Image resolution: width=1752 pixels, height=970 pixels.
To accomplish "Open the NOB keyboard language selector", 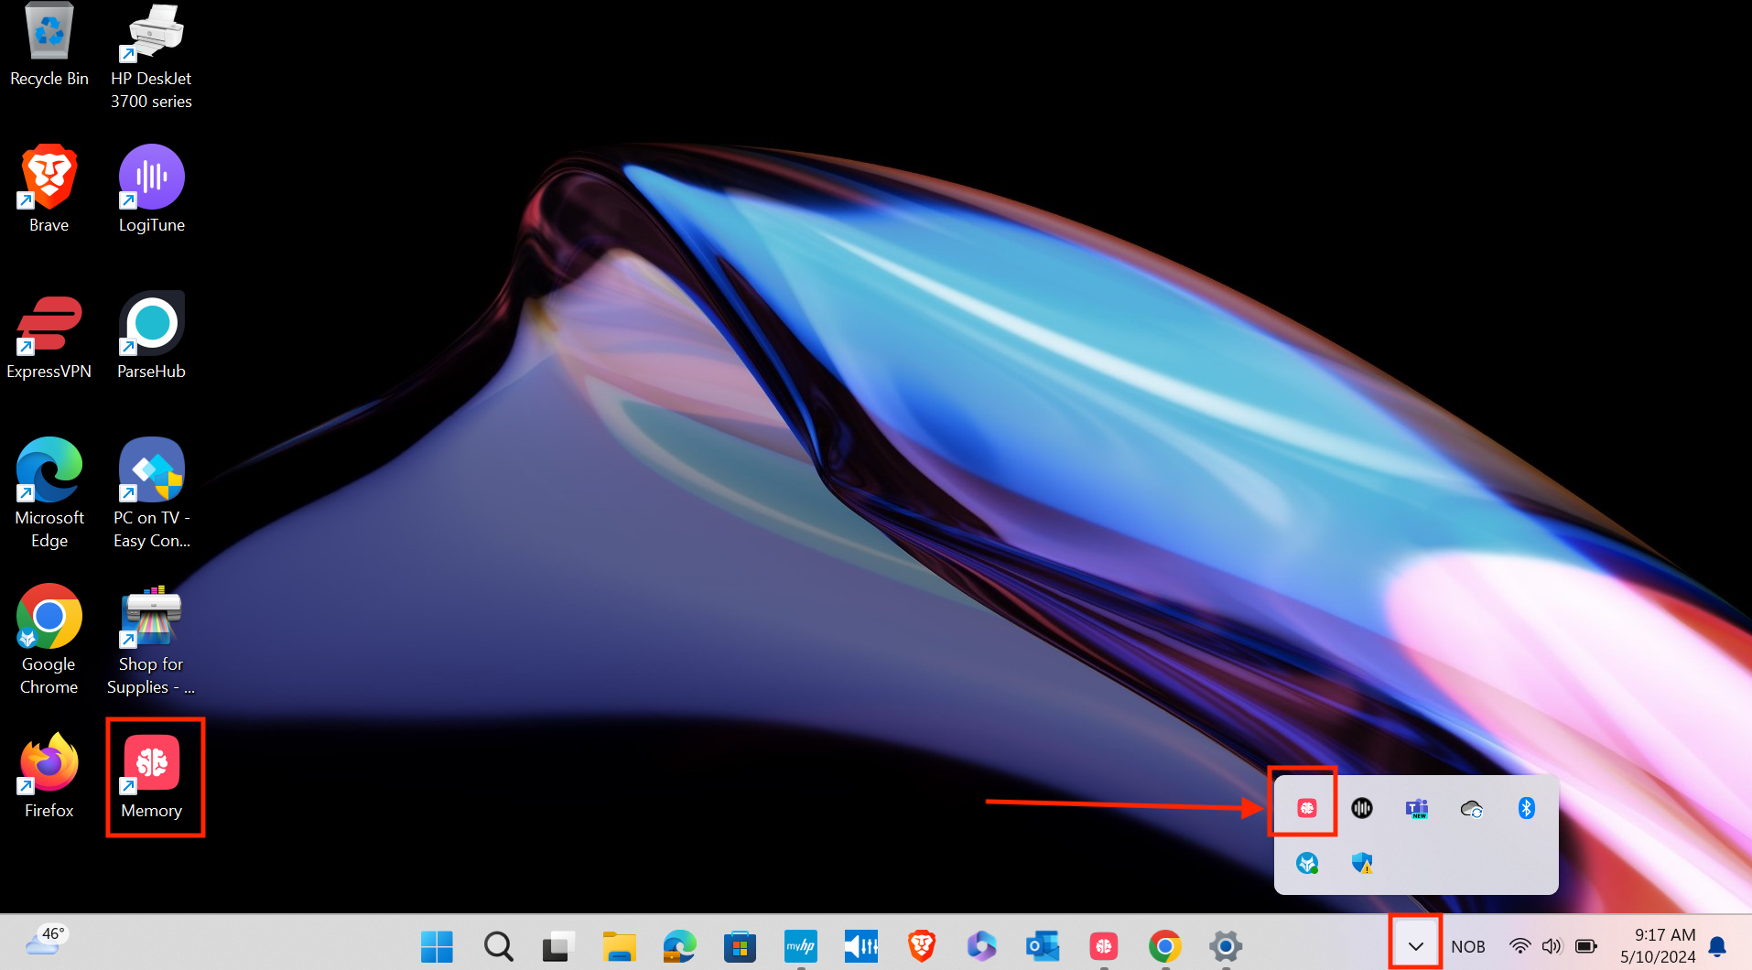I will point(1468,946).
